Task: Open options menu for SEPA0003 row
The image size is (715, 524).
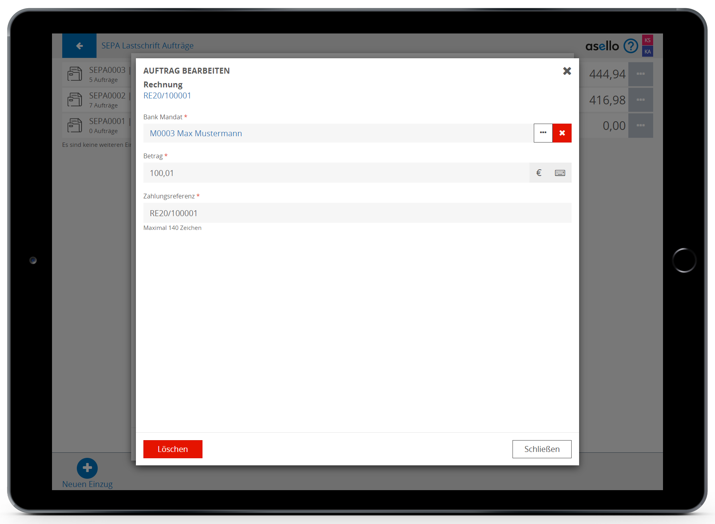Action: tap(640, 74)
